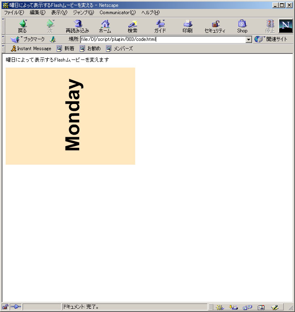Screen dimensions: 295x312
Task: Open Navigator from component bar
Action: [x=219, y=307]
